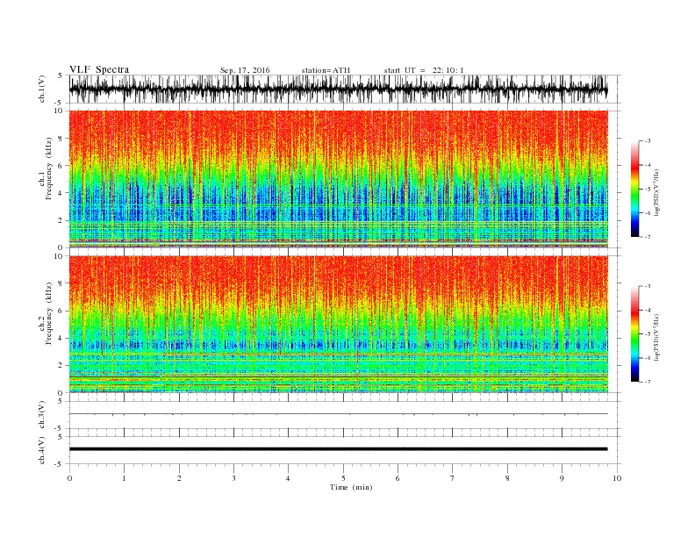Click time axis tick label "7"
The width and height of the screenshot is (695, 537).
click(x=453, y=478)
